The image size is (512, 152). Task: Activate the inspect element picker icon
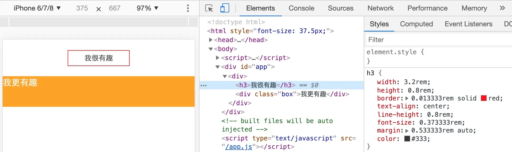(x=209, y=8)
